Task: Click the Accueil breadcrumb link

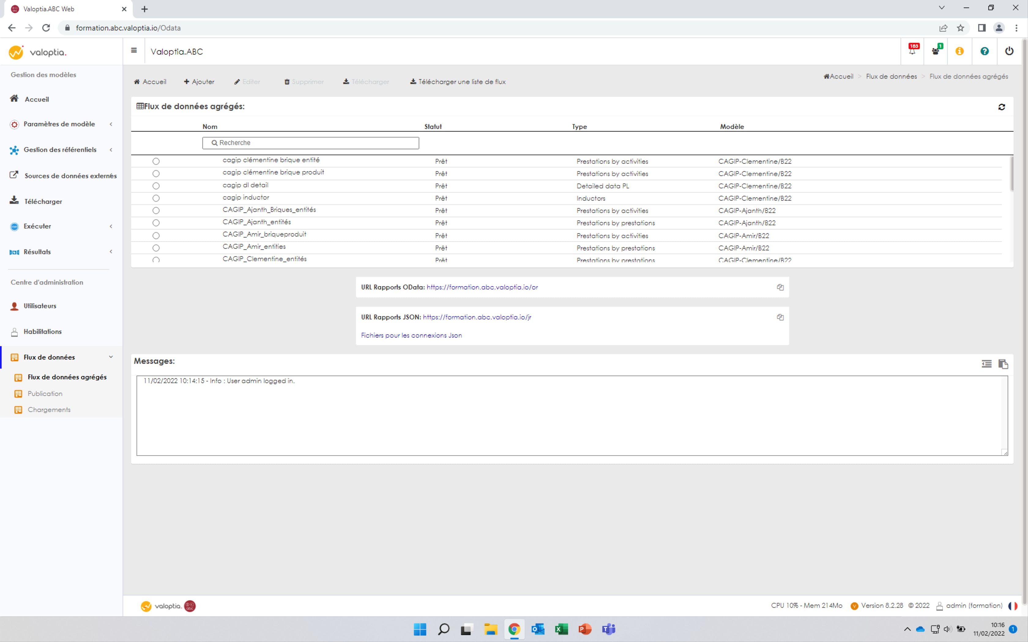Action: click(x=838, y=76)
